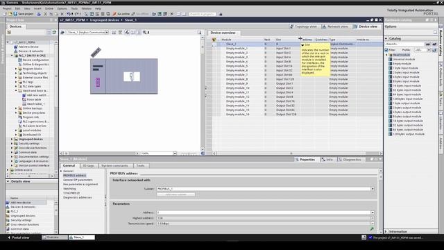Click the Device configuration icon in project tree
The height and width of the screenshot is (250, 444).
(x=20, y=60)
